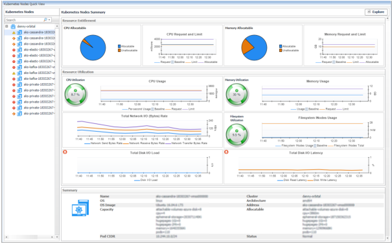Screen dimensions: 392x244
Task: Open the search options dropdown arrow
Action: (x=49, y=19)
